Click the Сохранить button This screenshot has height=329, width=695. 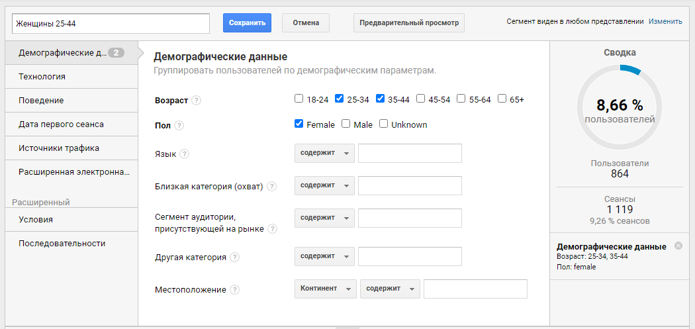(247, 23)
